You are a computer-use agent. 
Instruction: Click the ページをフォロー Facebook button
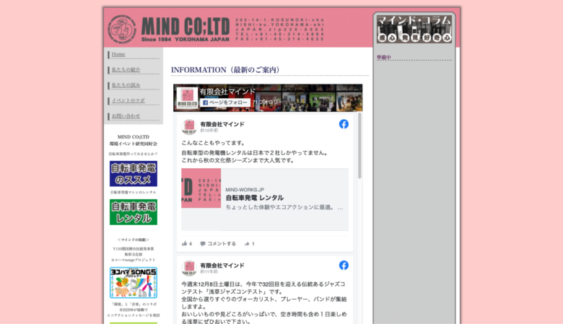point(224,102)
